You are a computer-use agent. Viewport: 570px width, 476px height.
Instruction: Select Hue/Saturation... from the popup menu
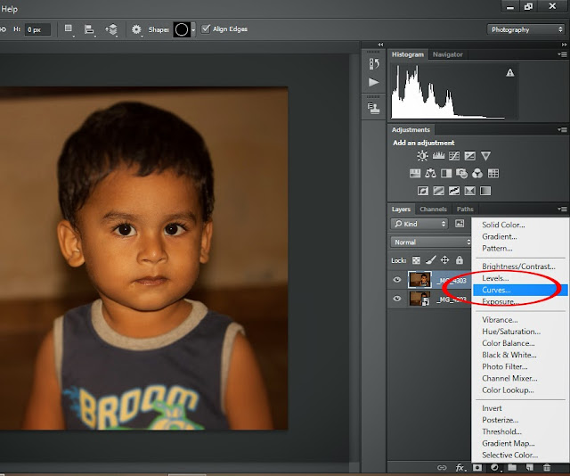coord(510,332)
